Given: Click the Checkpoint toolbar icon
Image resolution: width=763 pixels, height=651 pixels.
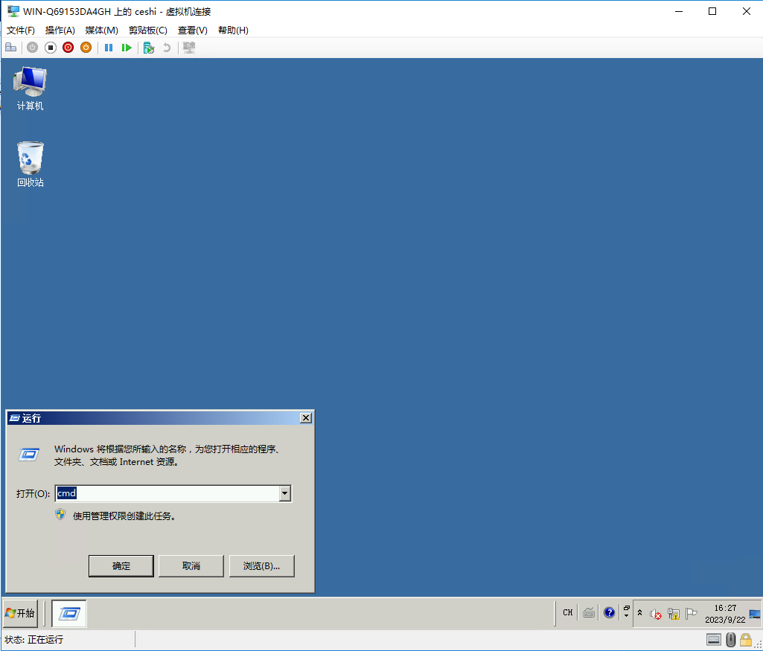Looking at the screenshot, I should point(149,48).
